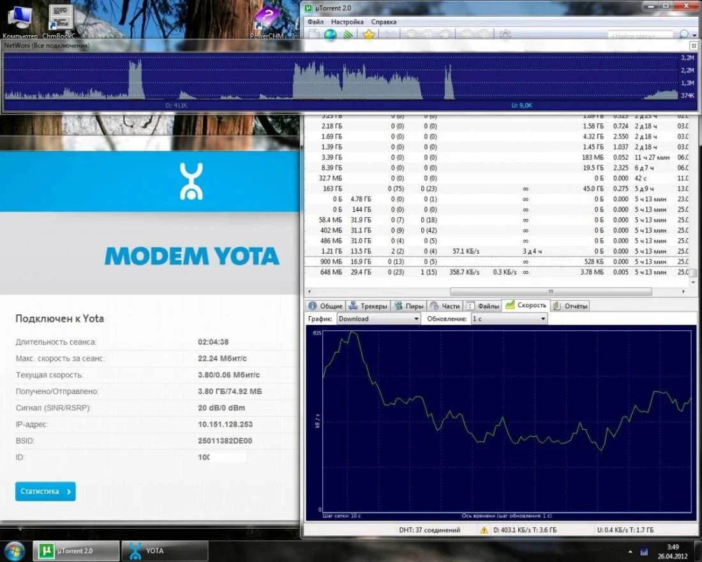
Task: Expand the search engine dropdown arrow beside magnifier
Action: point(694,35)
